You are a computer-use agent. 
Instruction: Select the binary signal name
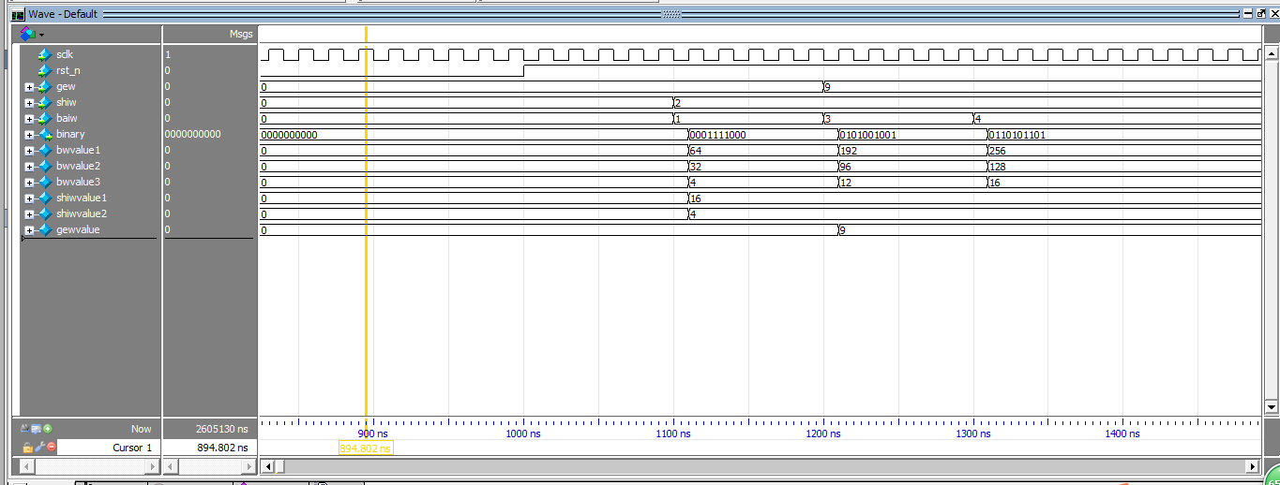(70, 135)
